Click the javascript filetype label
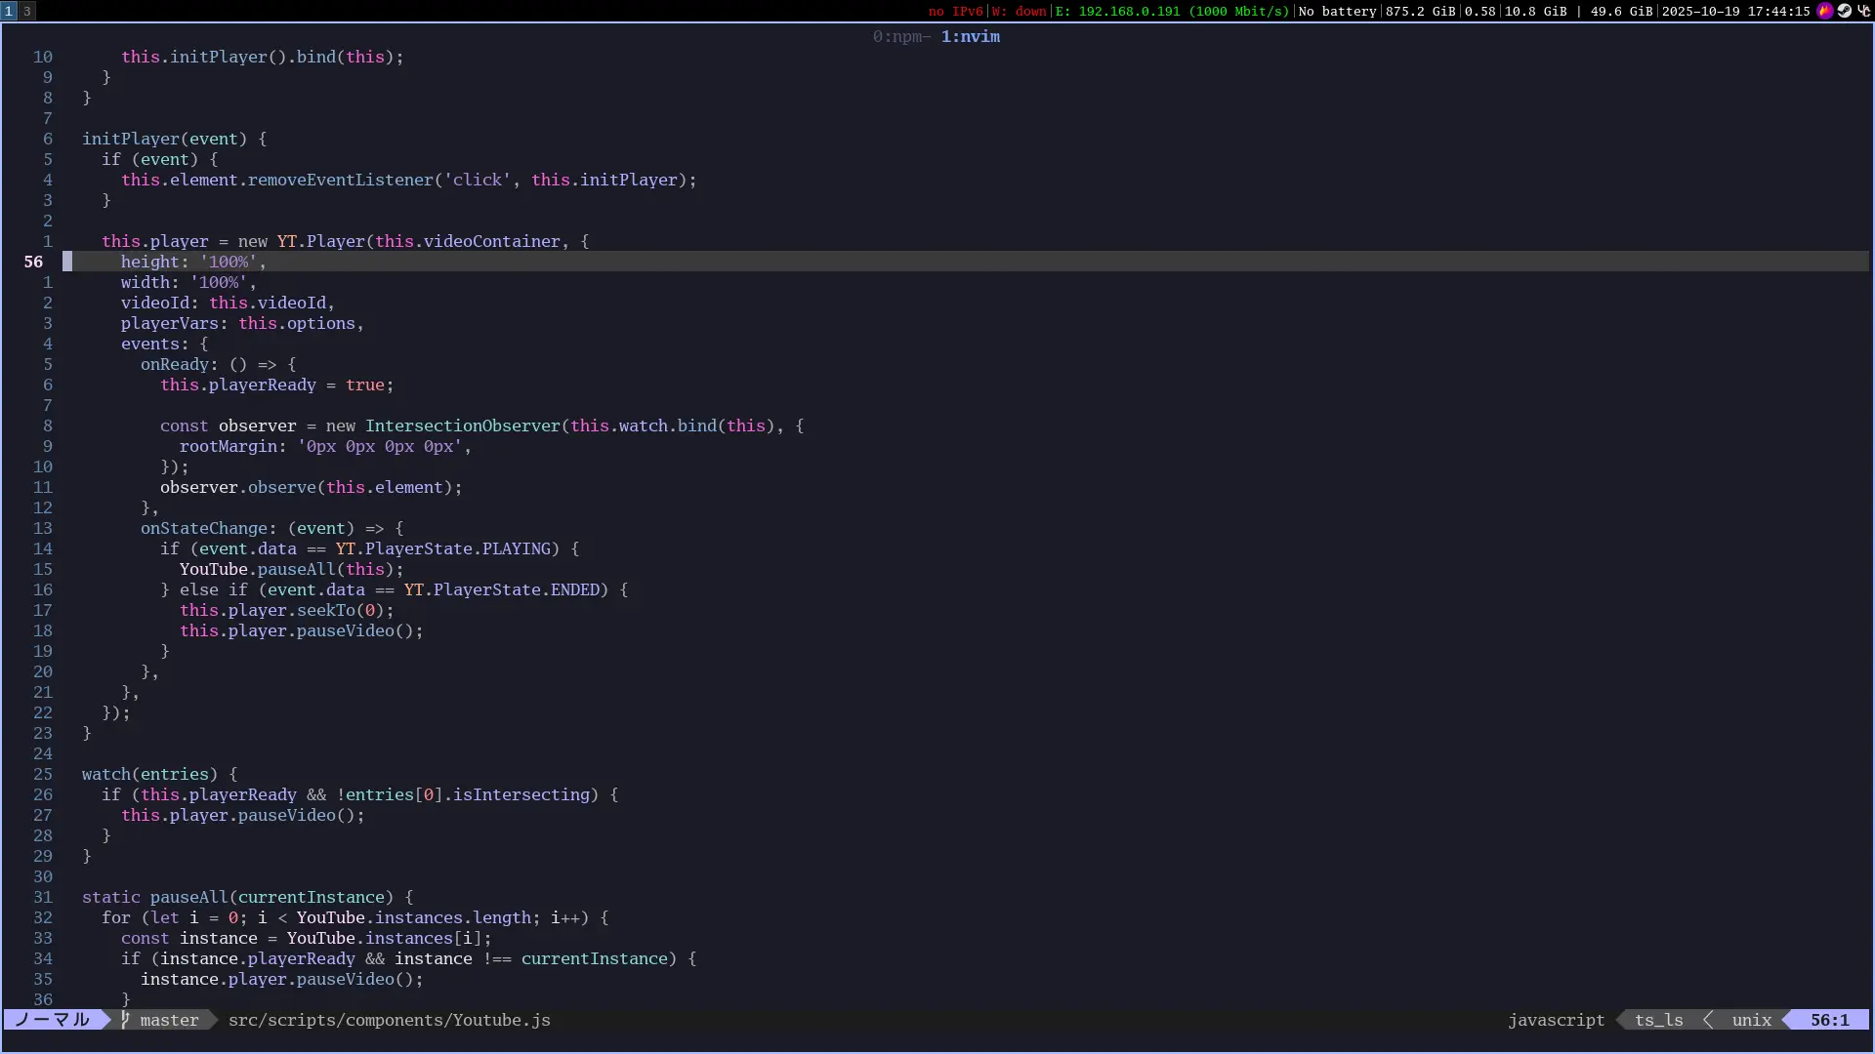1875x1054 pixels. pos(1556,1020)
